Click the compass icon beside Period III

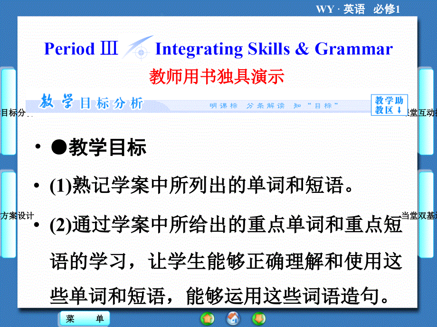[x=137, y=47]
